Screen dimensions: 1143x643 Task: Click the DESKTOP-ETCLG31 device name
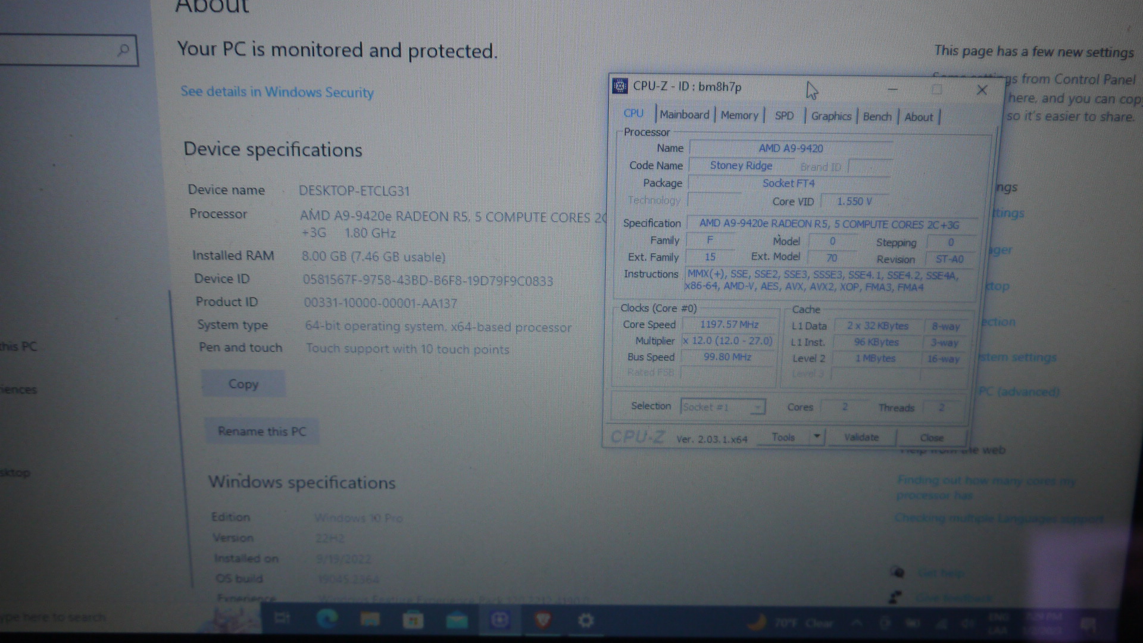tap(354, 191)
